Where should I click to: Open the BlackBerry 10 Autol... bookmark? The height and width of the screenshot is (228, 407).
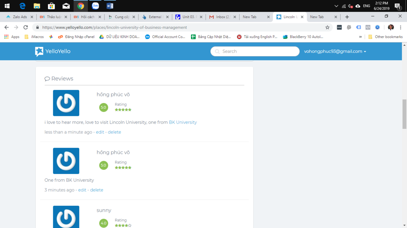303,37
